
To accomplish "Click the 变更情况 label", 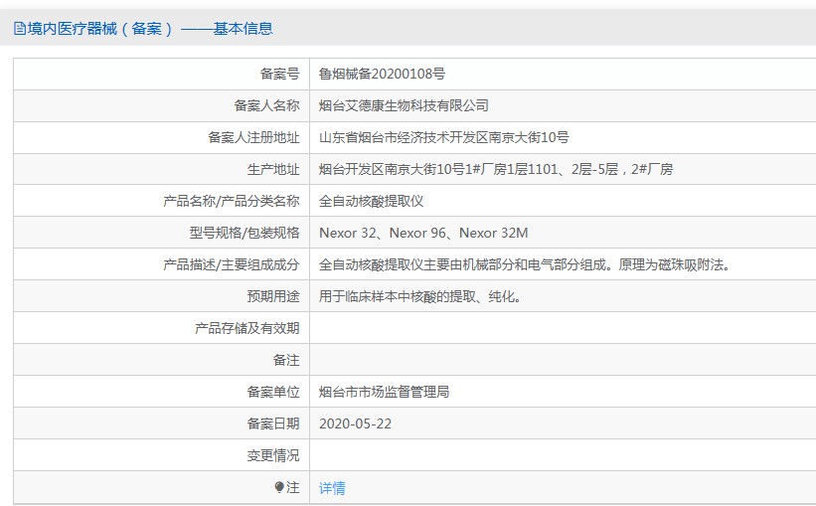I will pos(273,455).
